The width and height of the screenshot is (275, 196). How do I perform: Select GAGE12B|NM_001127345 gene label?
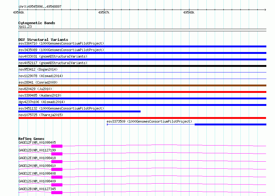coord(37,189)
